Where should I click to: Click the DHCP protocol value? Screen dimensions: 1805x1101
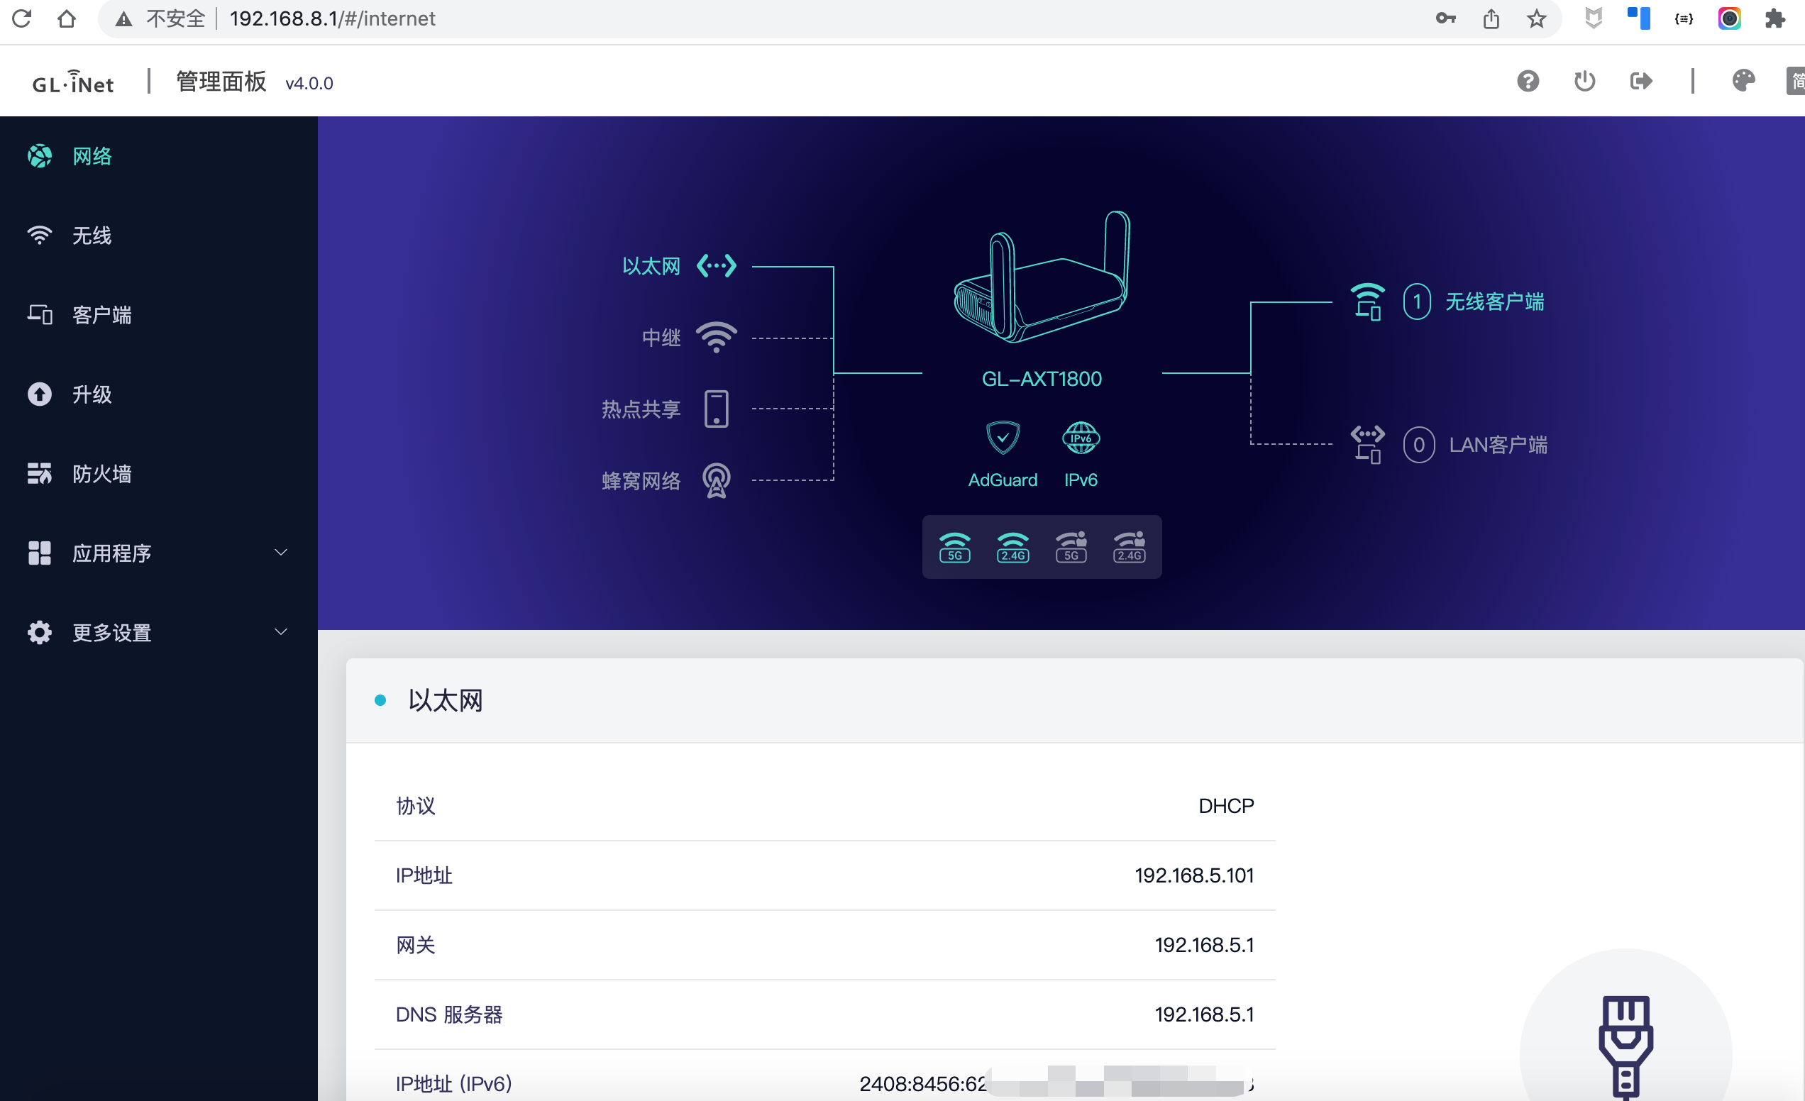pyautogui.click(x=1226, y=806)
